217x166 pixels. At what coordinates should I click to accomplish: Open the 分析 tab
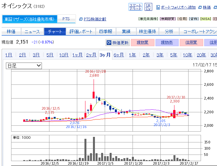tap(169, 31)
